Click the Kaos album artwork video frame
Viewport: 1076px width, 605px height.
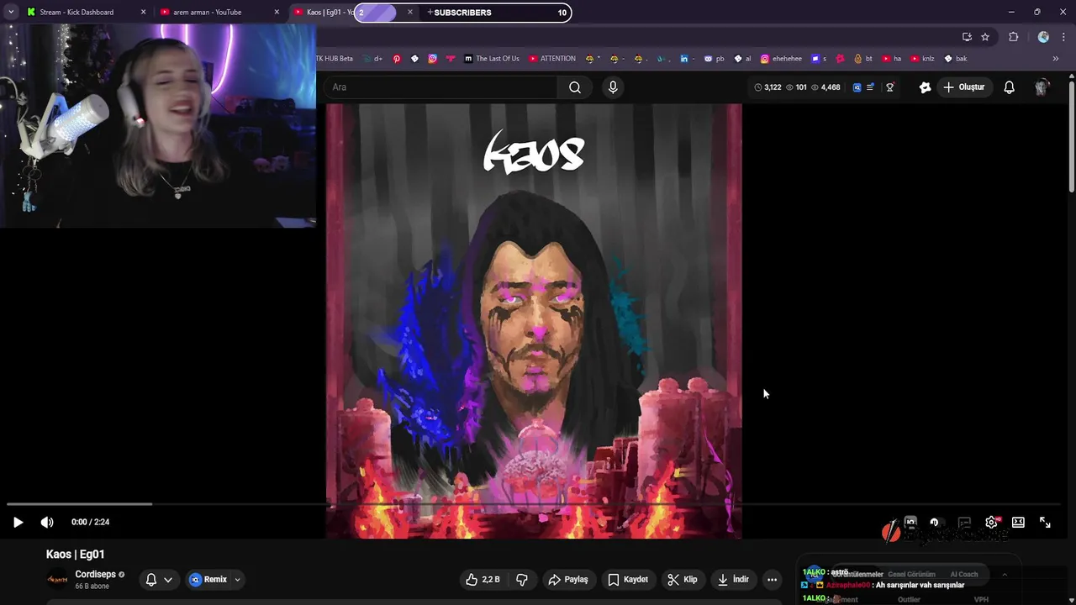click(534, 321)
